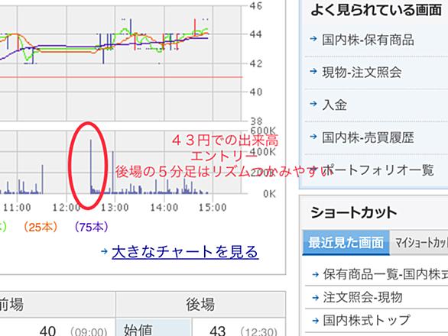Switch to the マイショートカット tab
Image resolution: width=448 pixels, height=336 pixels.
click(419, 243)
